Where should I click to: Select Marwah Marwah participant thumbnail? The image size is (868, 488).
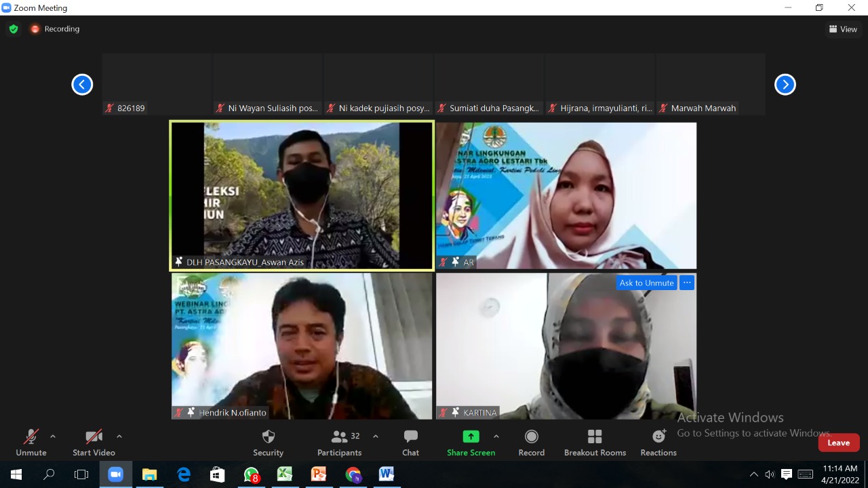pyautogui.click(x=710, y=85)
